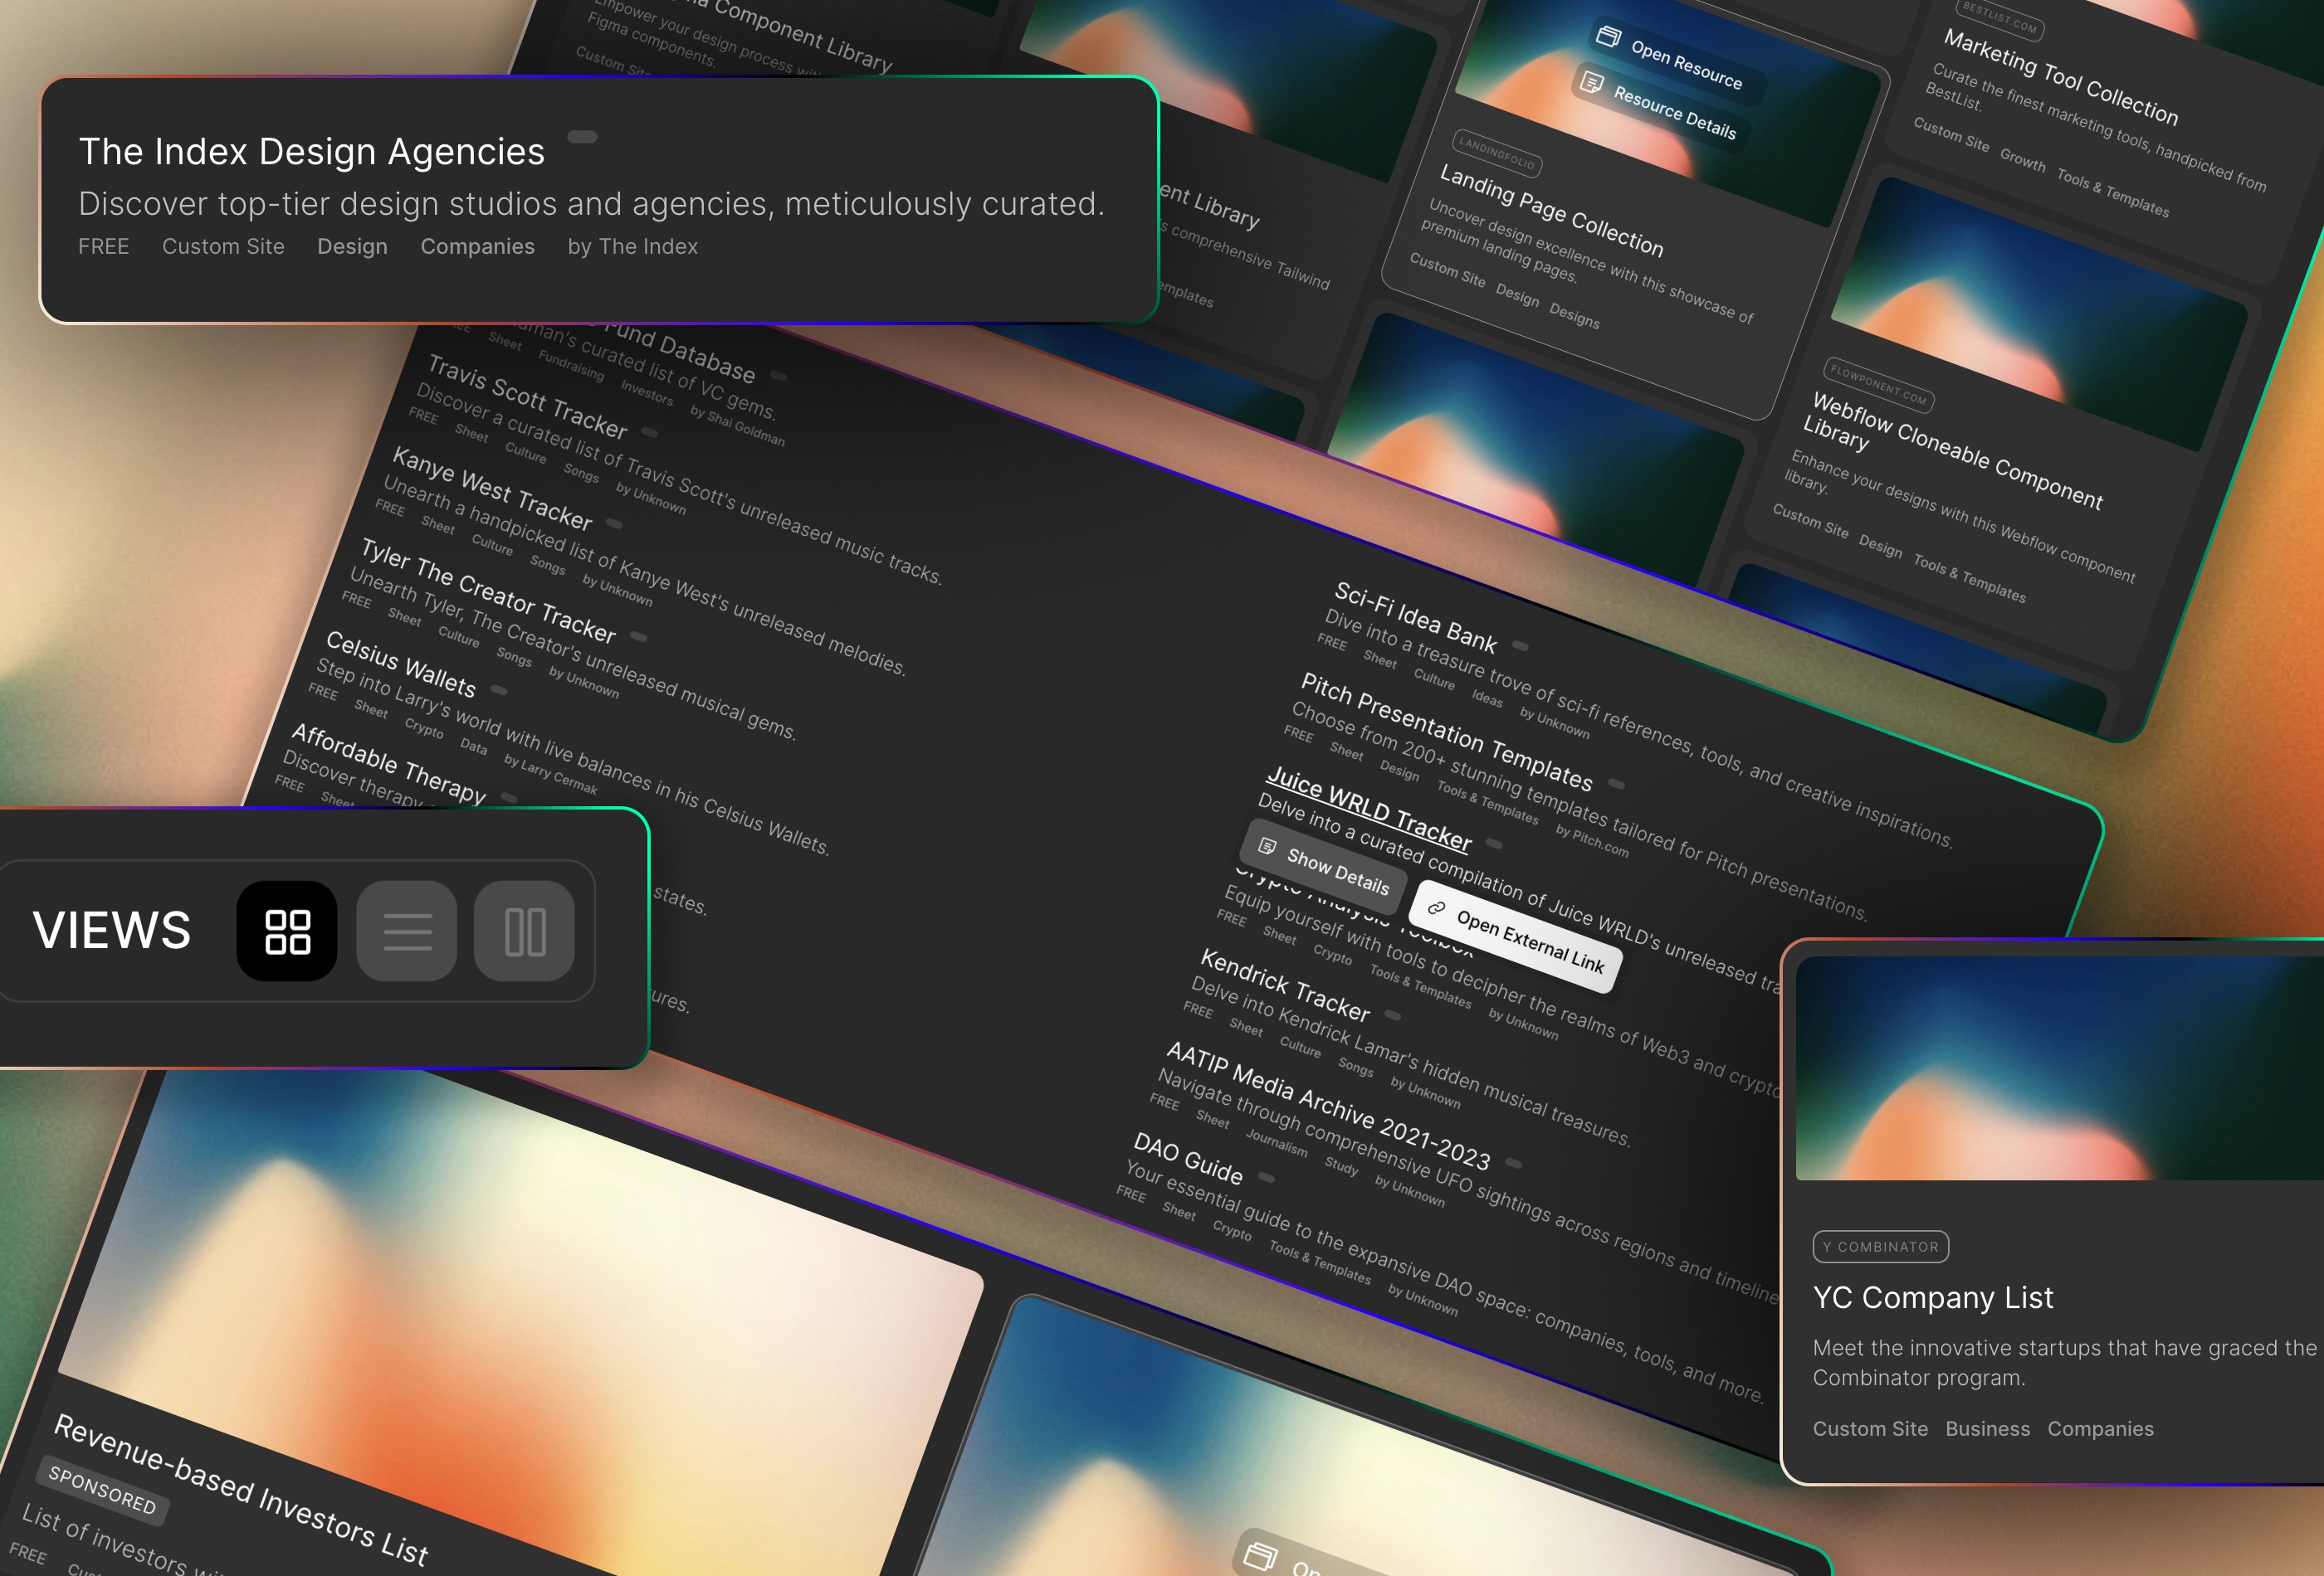The image size is (2324, 1576).
Task: Open the Marketing Tool Collection card title
Action: coord(2061,77)
